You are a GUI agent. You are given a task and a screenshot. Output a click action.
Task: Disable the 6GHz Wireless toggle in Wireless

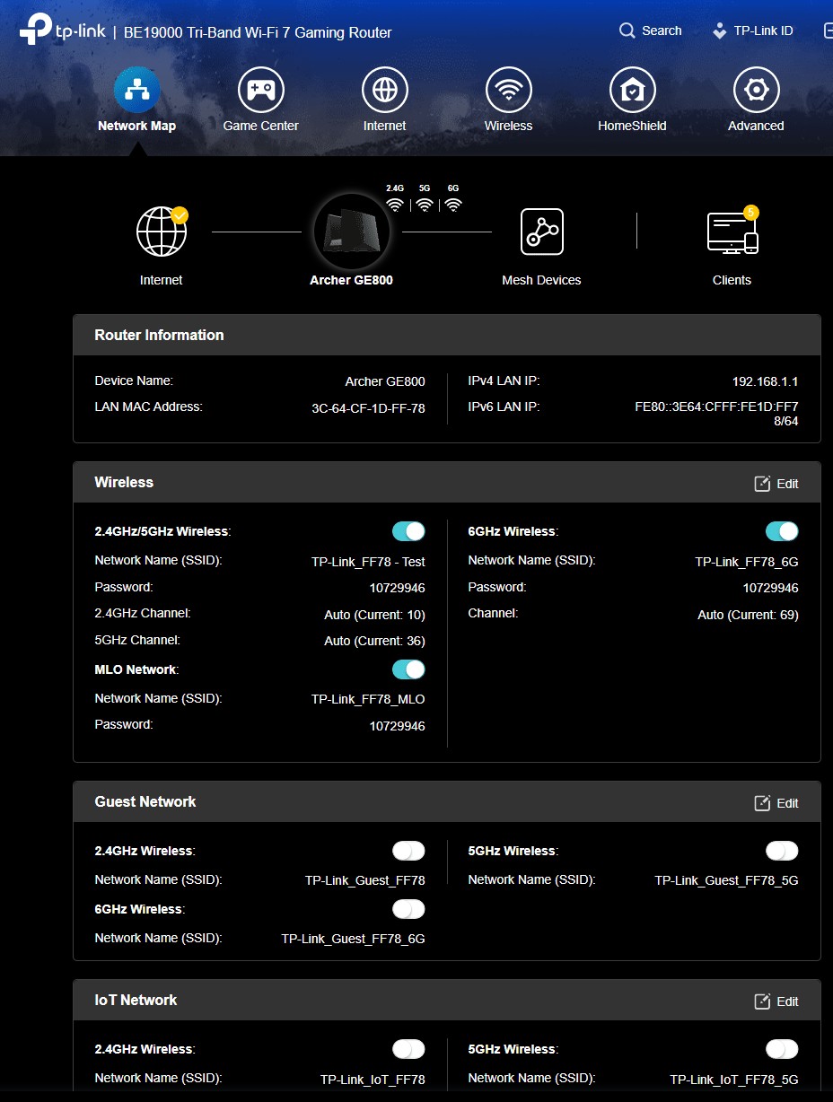pos(782,531)
